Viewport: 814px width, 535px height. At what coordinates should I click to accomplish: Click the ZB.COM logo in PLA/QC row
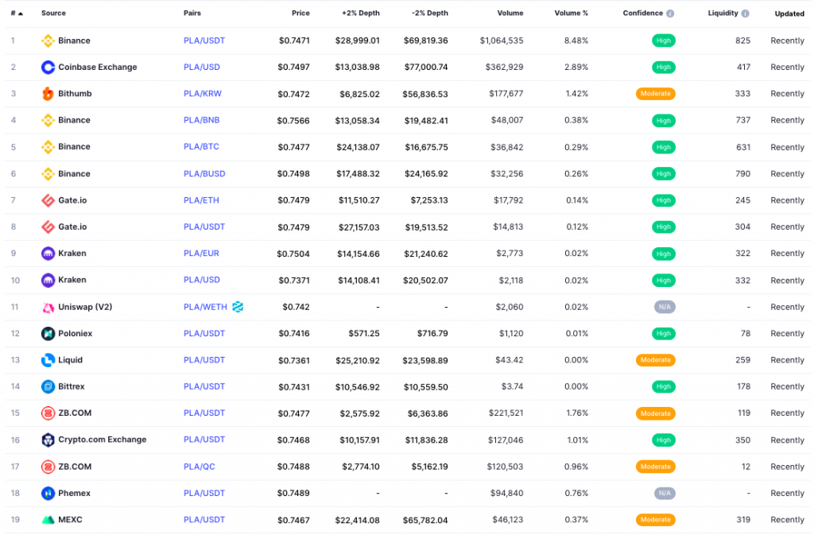click(x=48, y=467)
